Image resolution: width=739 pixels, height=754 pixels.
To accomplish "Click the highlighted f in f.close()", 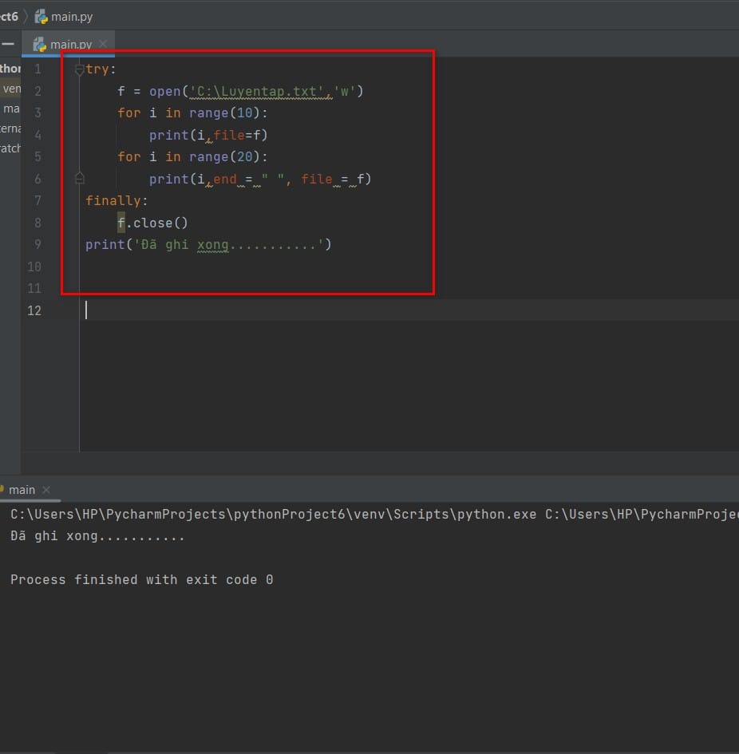I will (121, 223).
